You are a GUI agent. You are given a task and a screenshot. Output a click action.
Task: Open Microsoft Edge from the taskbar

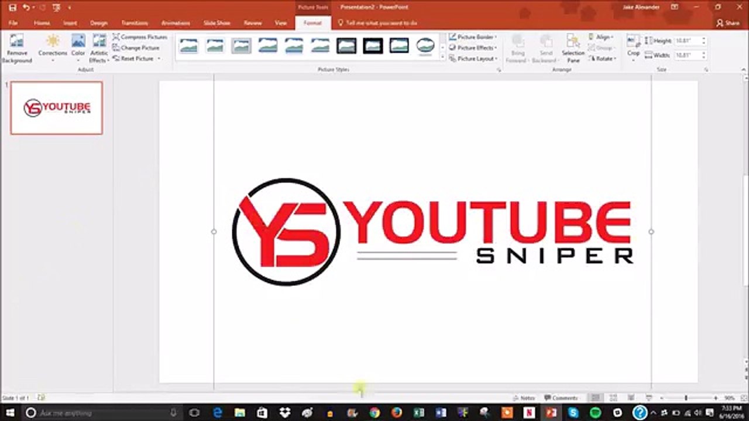coord(218,413)
